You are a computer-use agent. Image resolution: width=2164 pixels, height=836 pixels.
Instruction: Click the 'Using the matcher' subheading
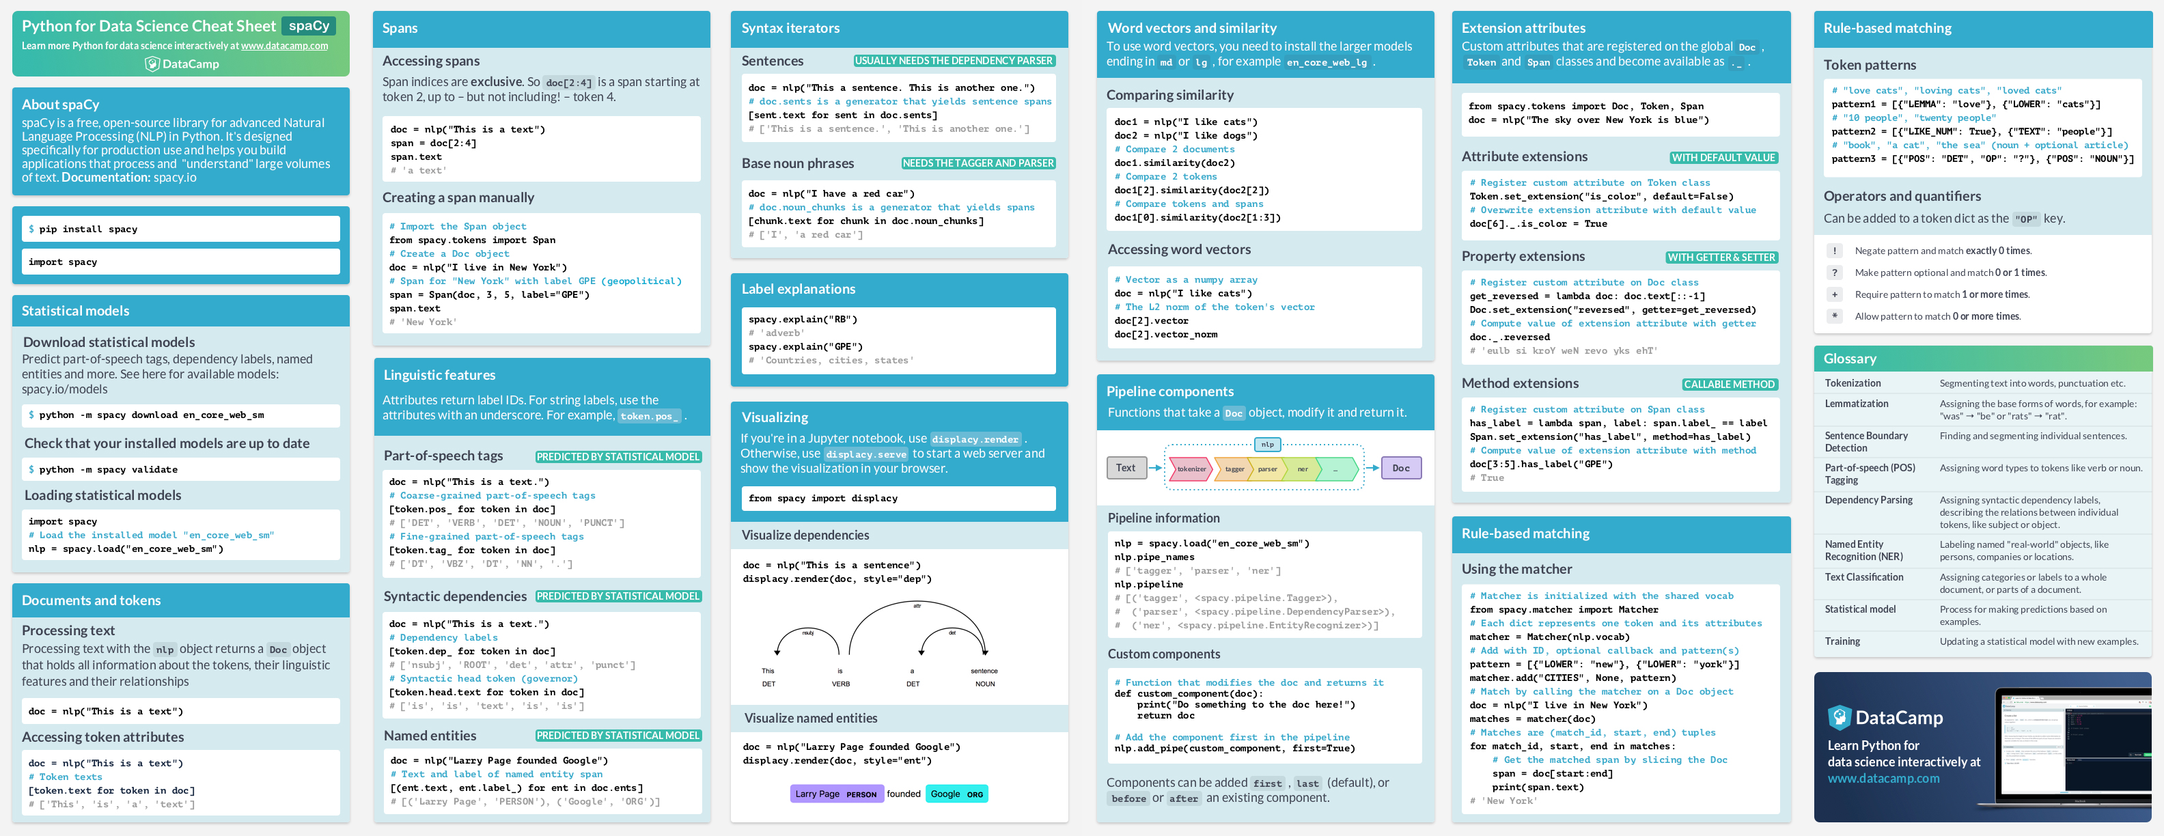[1516, 569]
